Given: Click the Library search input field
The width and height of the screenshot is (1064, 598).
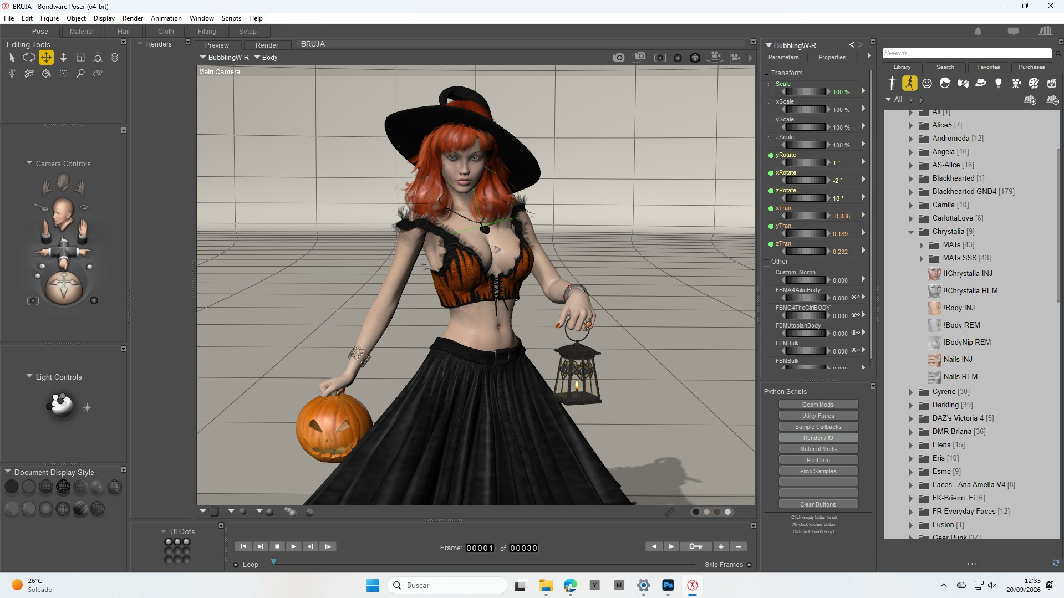Looking at the screenshot, I should (x=966, y=53).
